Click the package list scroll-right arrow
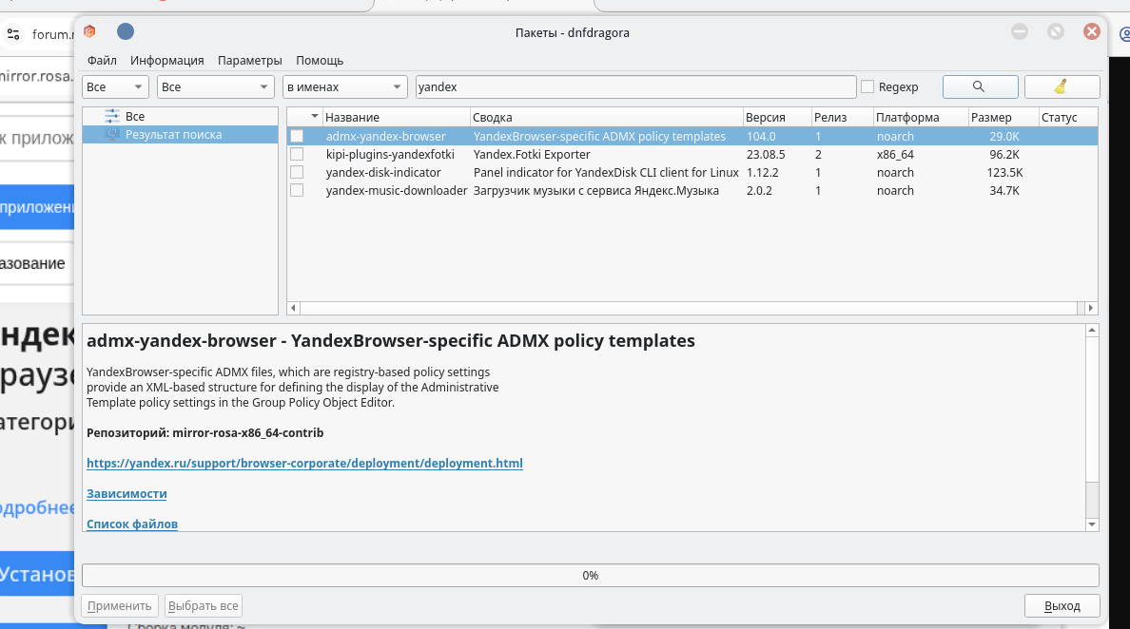Viewport: 1130px width, 629px height. 1090,308
